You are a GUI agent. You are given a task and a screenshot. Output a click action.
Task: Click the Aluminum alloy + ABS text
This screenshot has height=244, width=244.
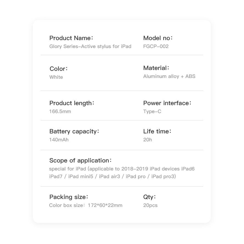pos(169,76)
